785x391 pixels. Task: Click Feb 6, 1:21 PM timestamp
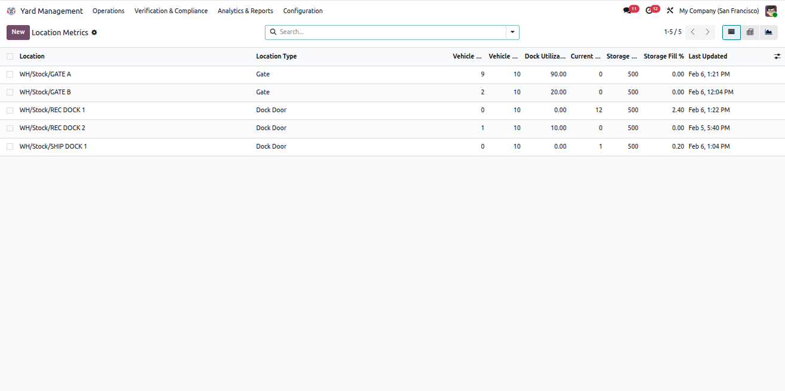tap(709, 75)
